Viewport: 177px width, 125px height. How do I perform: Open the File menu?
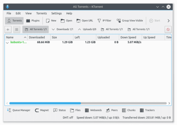(9, 13)
